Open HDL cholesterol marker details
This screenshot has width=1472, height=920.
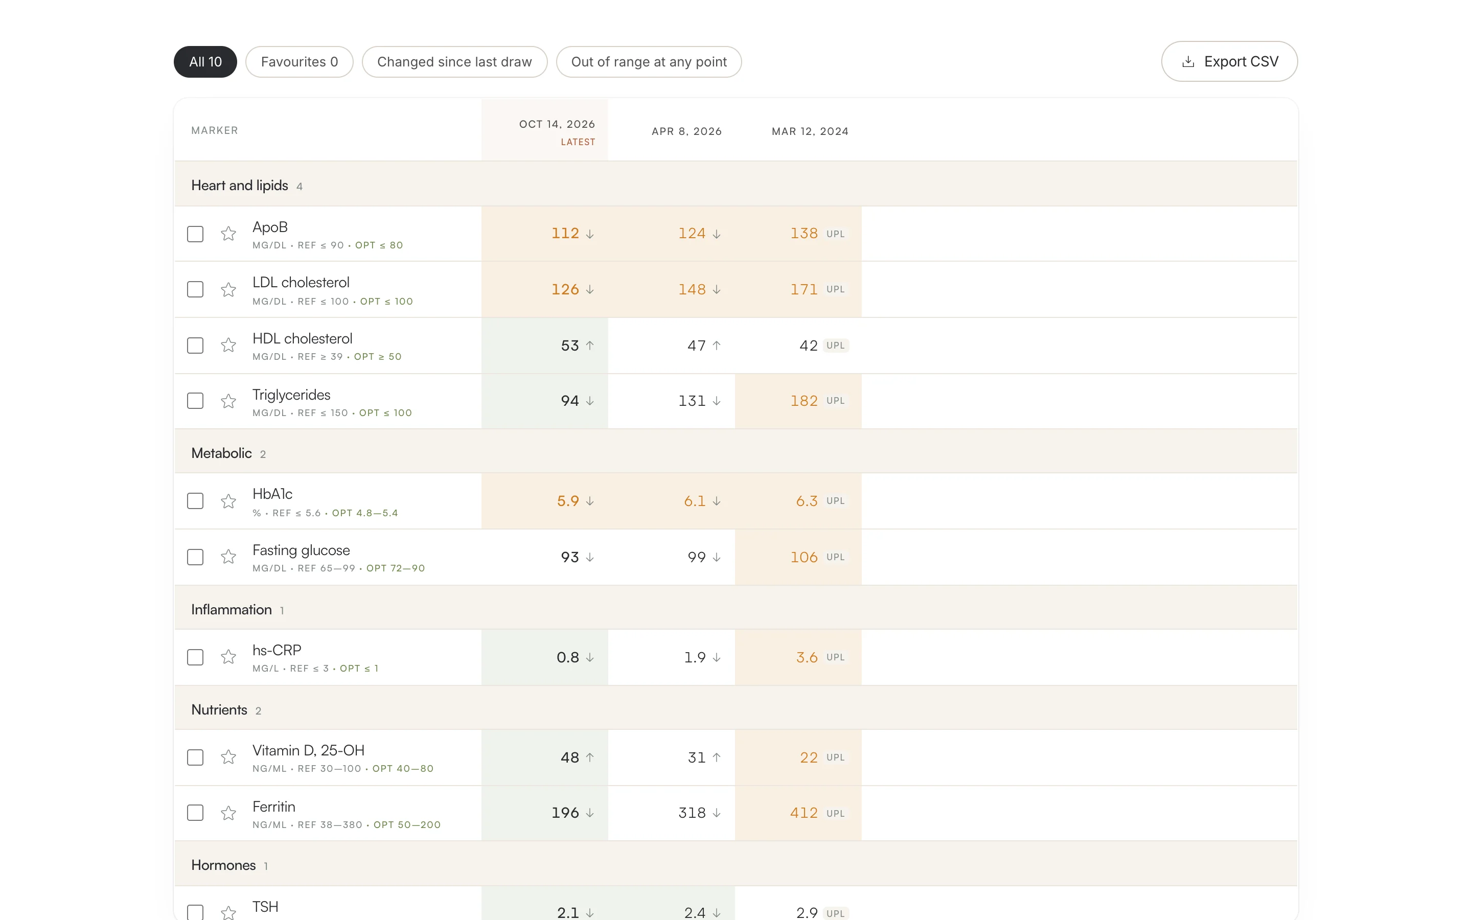(302, 338)
